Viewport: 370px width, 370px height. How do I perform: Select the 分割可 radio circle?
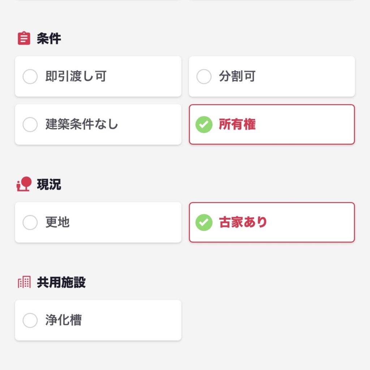tap(204, 77)
